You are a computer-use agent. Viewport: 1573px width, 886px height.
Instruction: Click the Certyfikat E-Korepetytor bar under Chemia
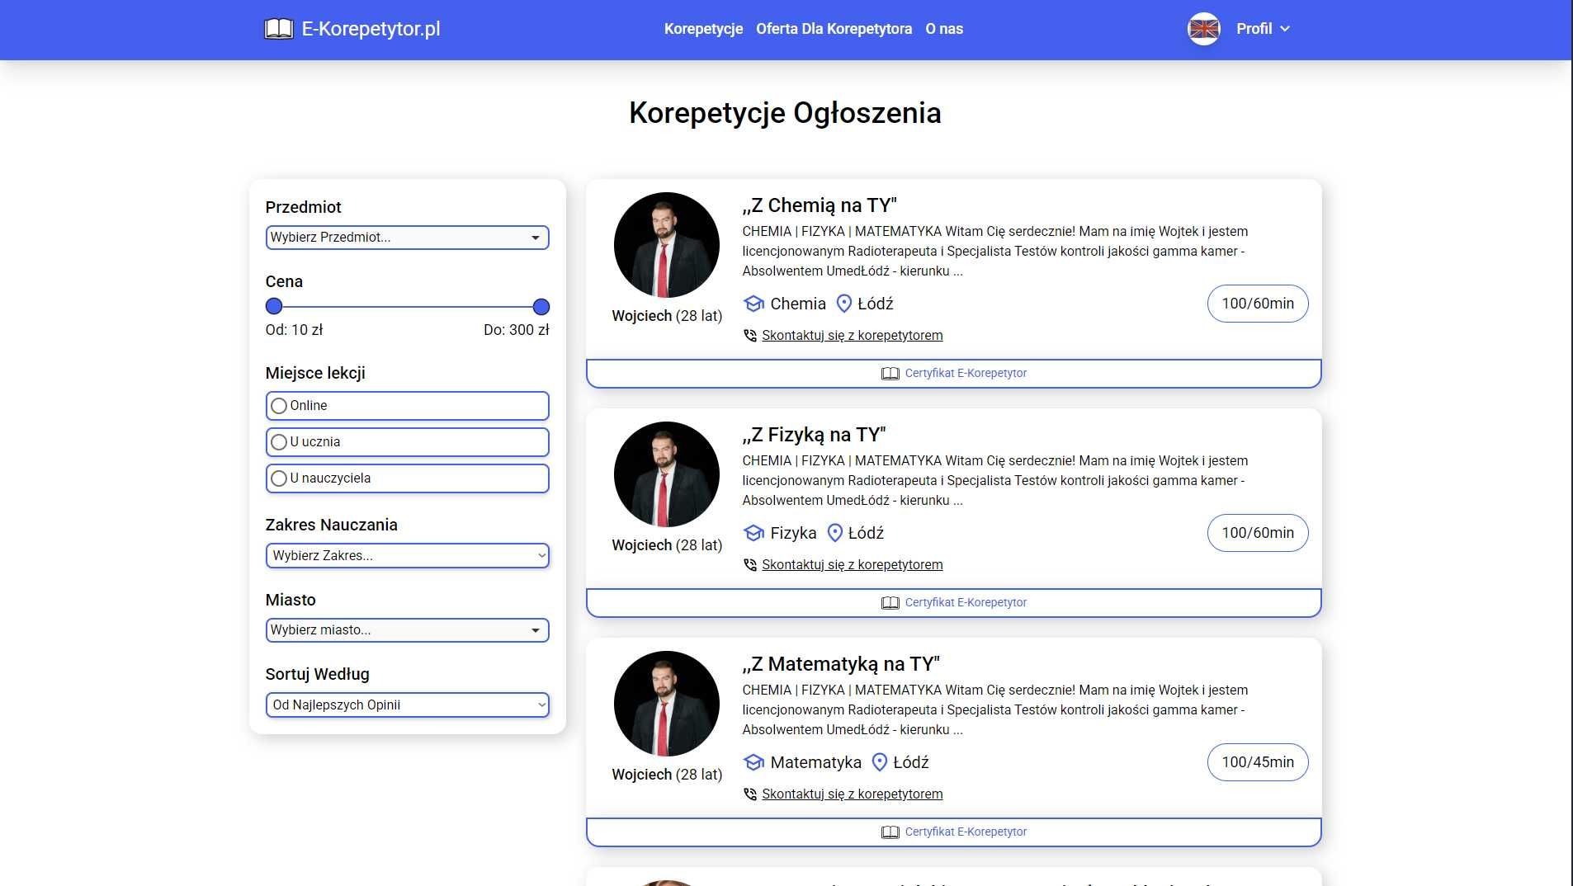953,374
